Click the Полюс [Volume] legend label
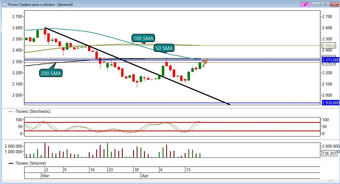 pos(31,163)
